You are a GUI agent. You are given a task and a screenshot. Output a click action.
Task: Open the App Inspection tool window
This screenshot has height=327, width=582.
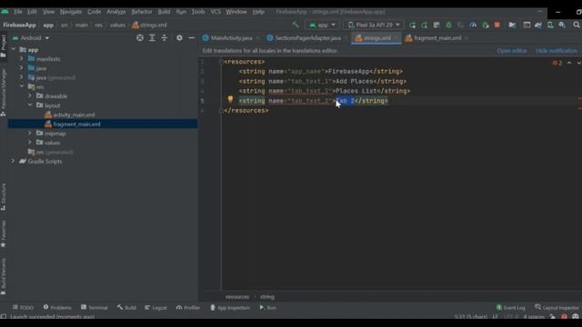click(230, 308)
